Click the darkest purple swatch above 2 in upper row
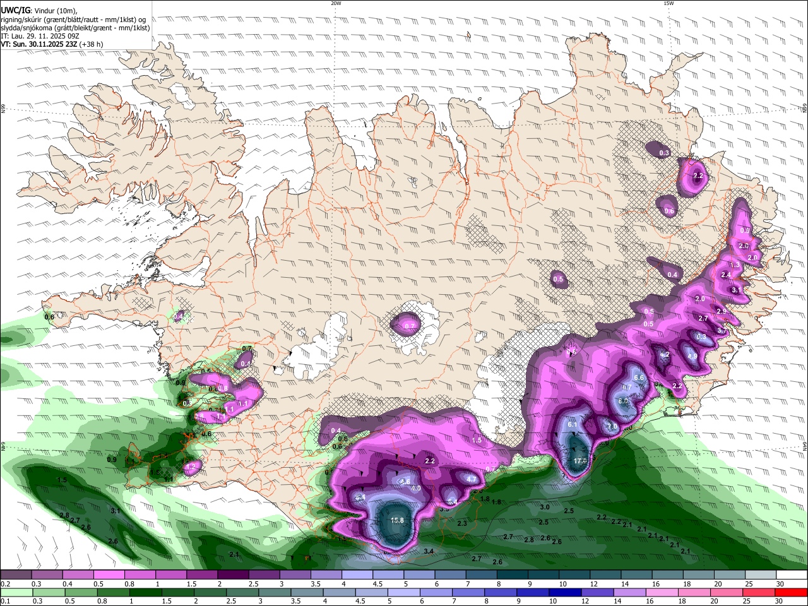The image size is (808, 606). pos(232,574)
